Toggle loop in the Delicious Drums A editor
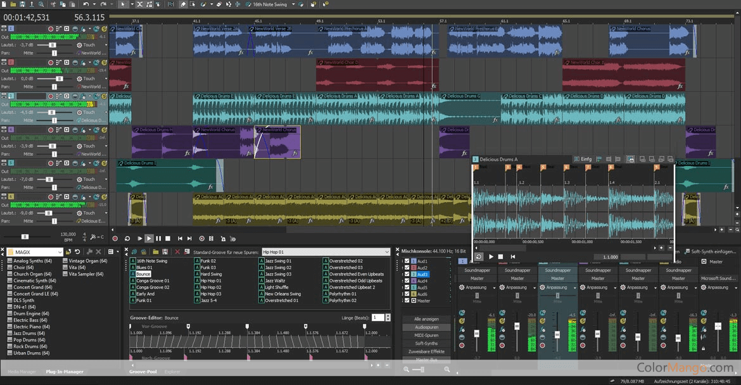This screenshot has width=741, height=385. pos(479,256)
